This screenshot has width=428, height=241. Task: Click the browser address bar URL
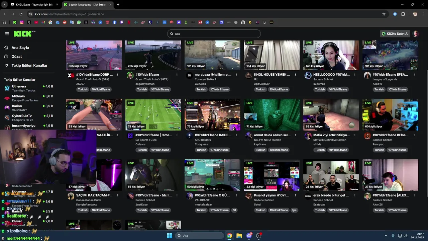pyautogui.click(x=69, y=14)
